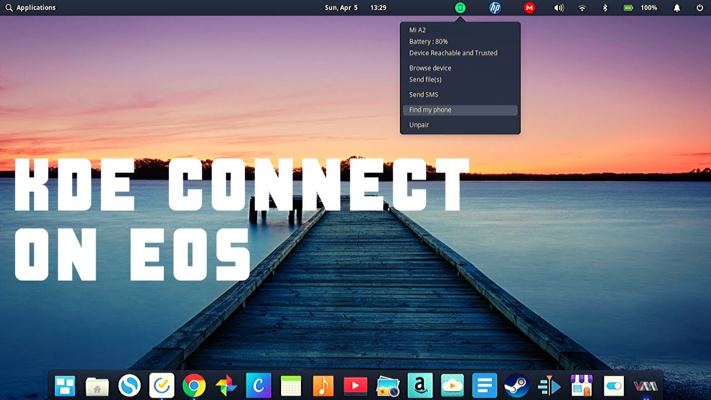Launch the Music app from dock

click(x=323, y=385)
